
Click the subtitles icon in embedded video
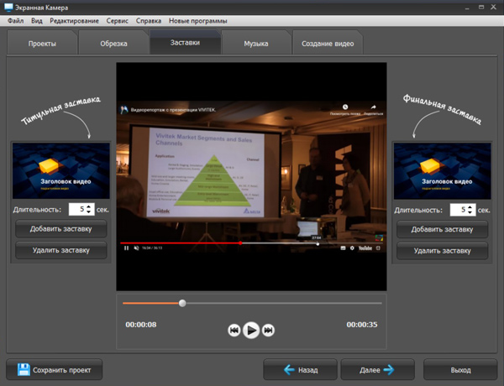click(x=343, y=248)
